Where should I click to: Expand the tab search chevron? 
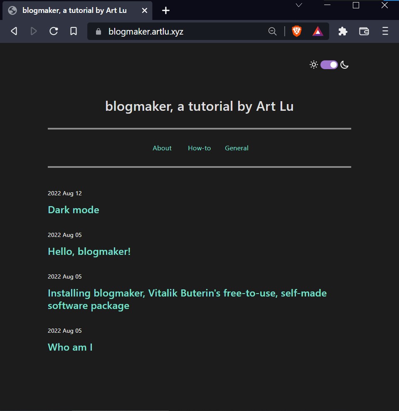click(x=299, y=5)
